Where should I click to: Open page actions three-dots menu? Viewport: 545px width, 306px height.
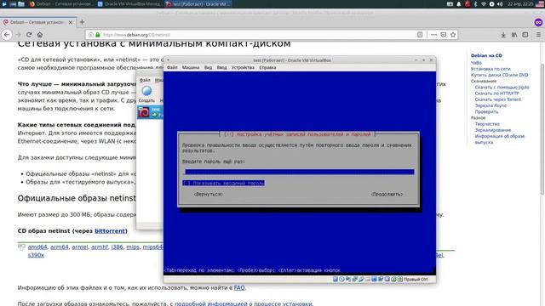tap(433, 35)
